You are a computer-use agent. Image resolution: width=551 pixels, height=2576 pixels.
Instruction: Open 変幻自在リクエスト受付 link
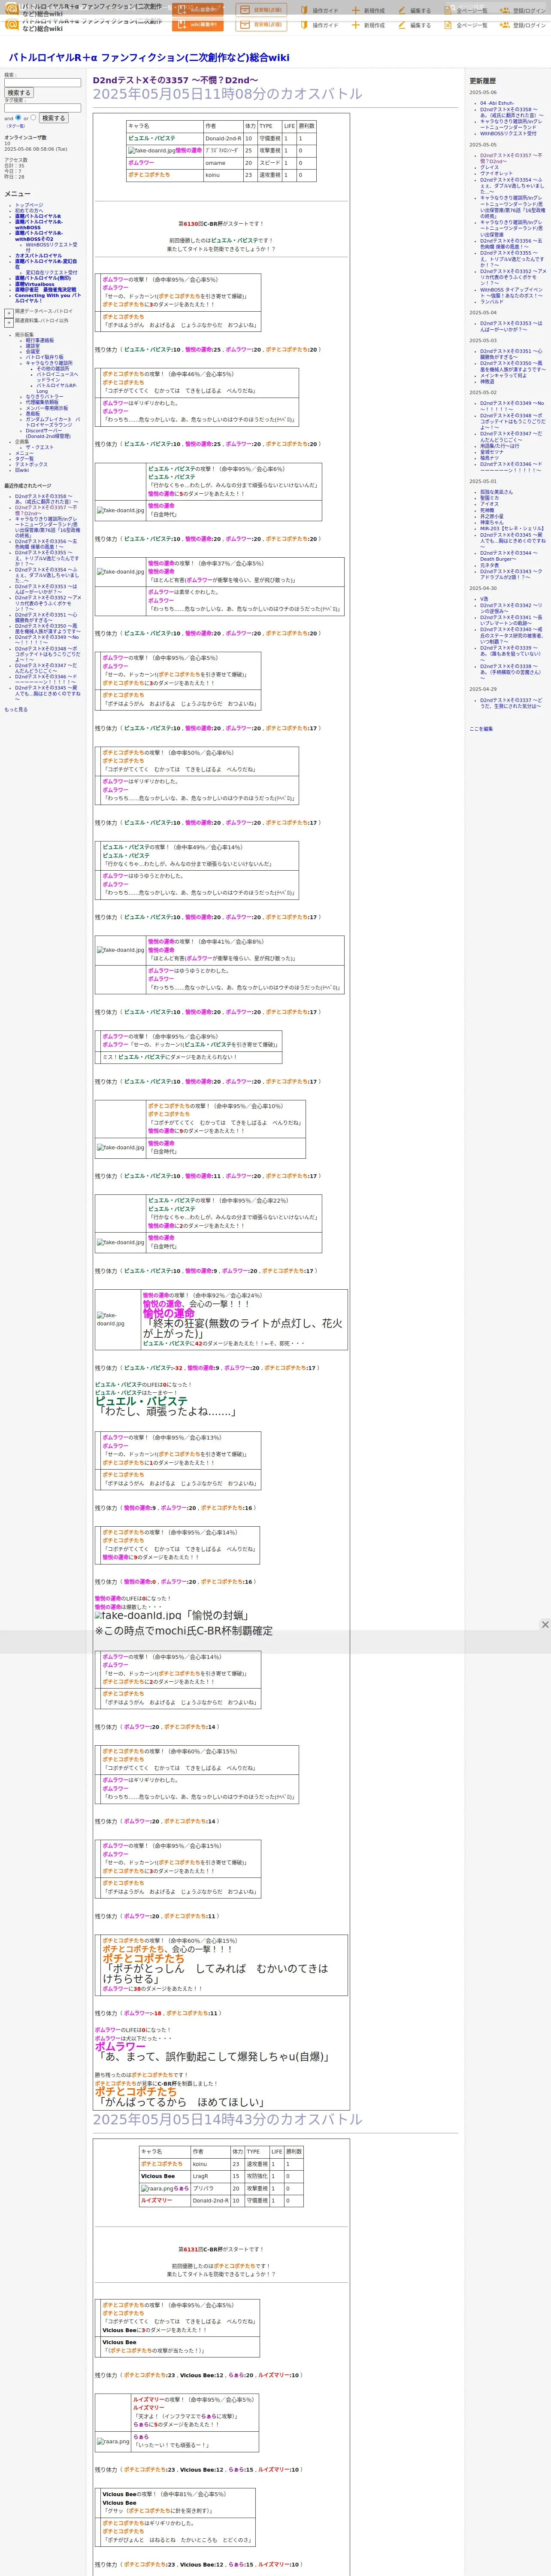51,273
